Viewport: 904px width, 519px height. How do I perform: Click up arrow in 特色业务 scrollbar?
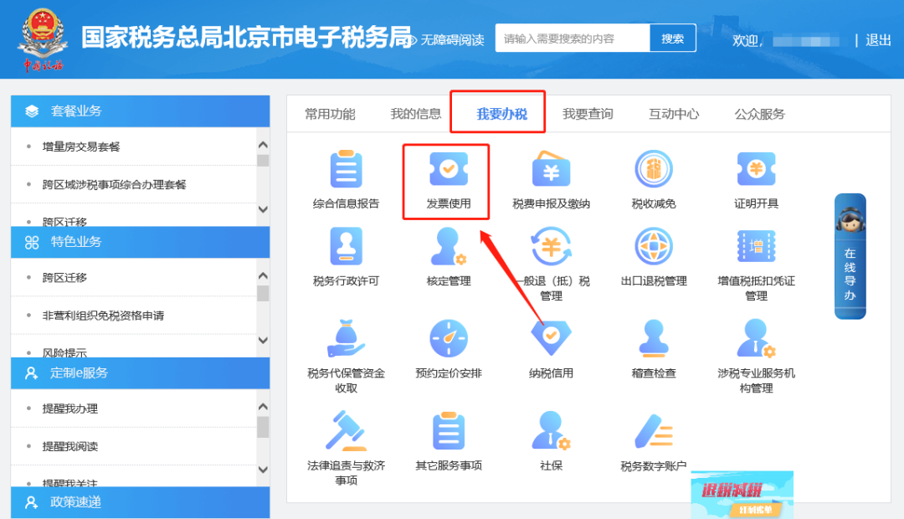[263, 275]
